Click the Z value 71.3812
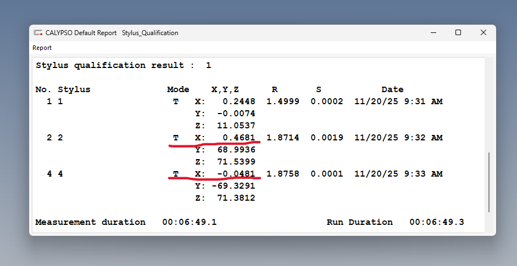The height and width of the screenshot is (266, 517). pos(236,198)
